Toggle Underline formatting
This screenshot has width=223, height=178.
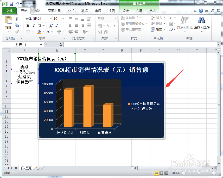click(40, 26)
